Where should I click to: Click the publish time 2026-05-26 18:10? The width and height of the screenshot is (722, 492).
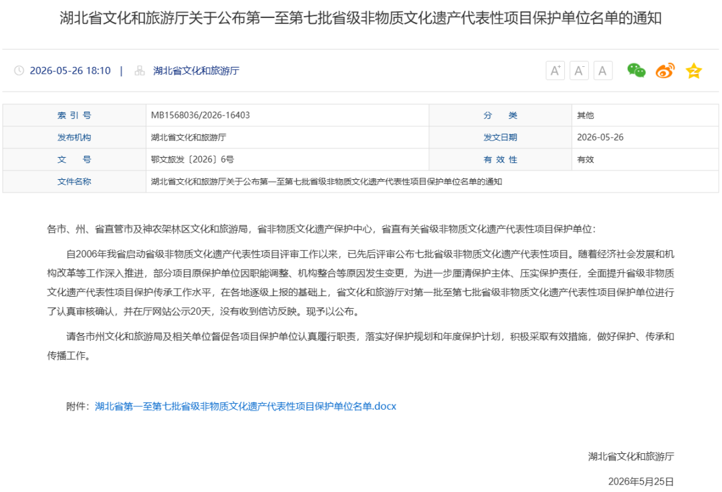pyautogui.click(x=70, y=70)
